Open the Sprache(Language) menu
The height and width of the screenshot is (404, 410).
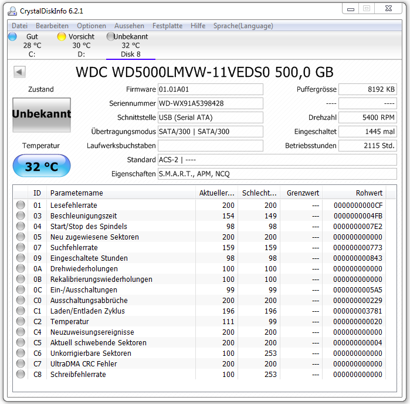click(x=243, y=26)
